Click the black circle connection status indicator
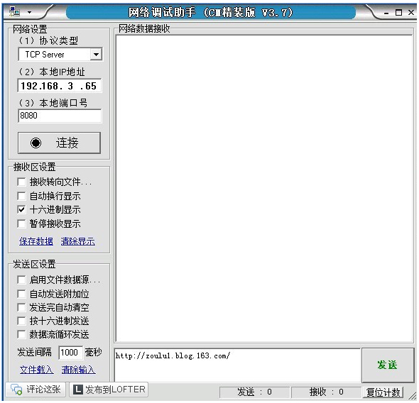Screen dimensions: 419x403 pyautogui.click(x=36, y=143)
